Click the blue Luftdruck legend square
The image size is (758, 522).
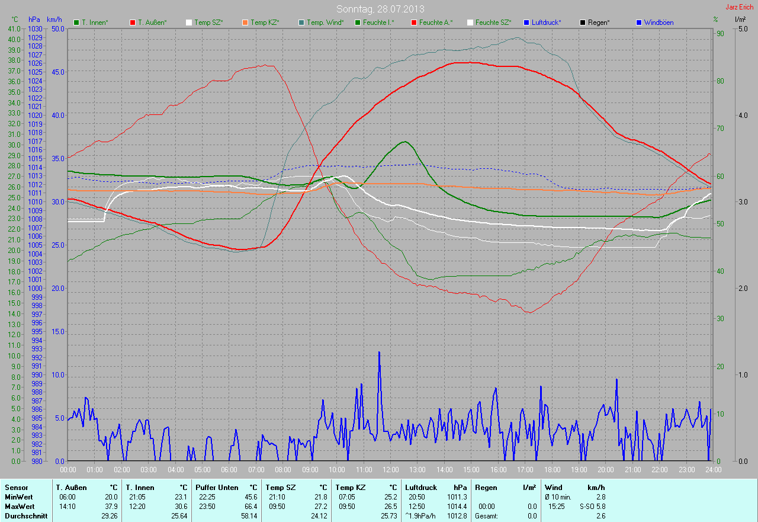[x=526, y=23]
